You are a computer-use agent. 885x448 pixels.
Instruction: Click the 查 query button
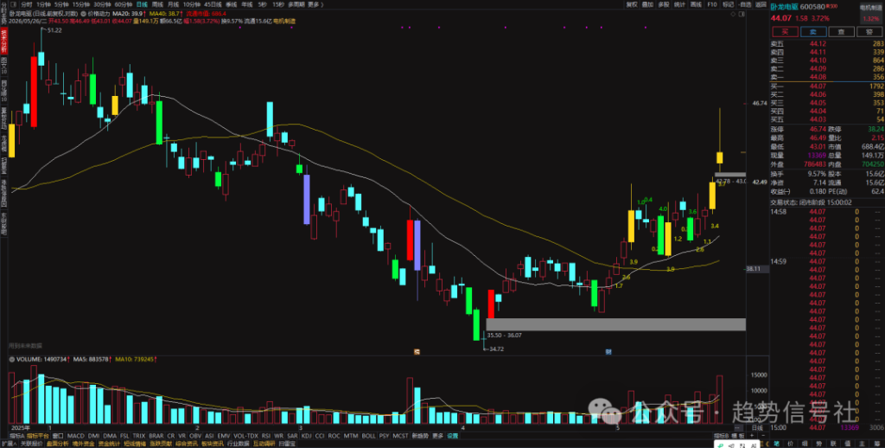842,32
